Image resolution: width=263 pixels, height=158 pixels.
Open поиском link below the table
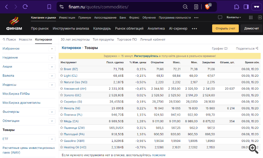pyautogui.click(x=159, y=155)
